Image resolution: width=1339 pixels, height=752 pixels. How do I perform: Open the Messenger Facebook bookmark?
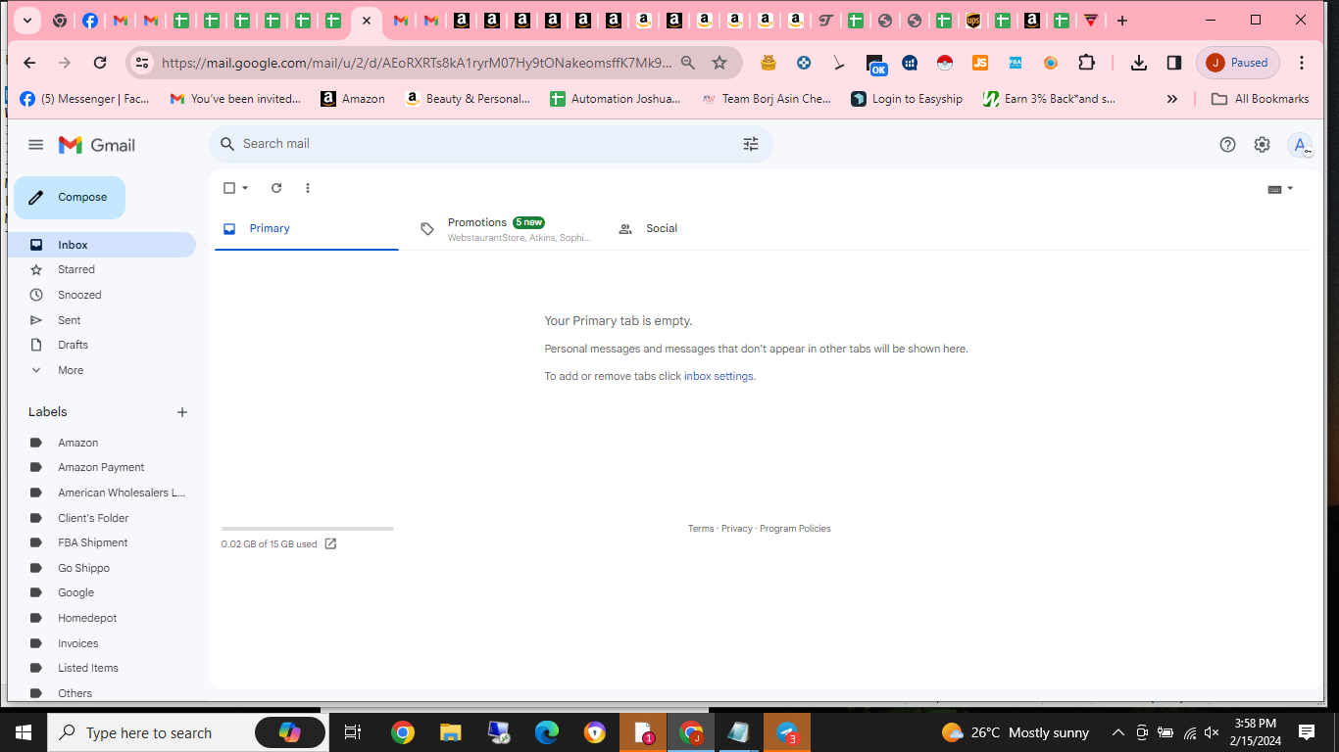click(84, 99)
